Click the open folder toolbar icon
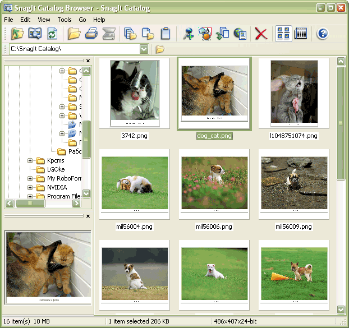This screenshot has height=328, width=349. 74,34
